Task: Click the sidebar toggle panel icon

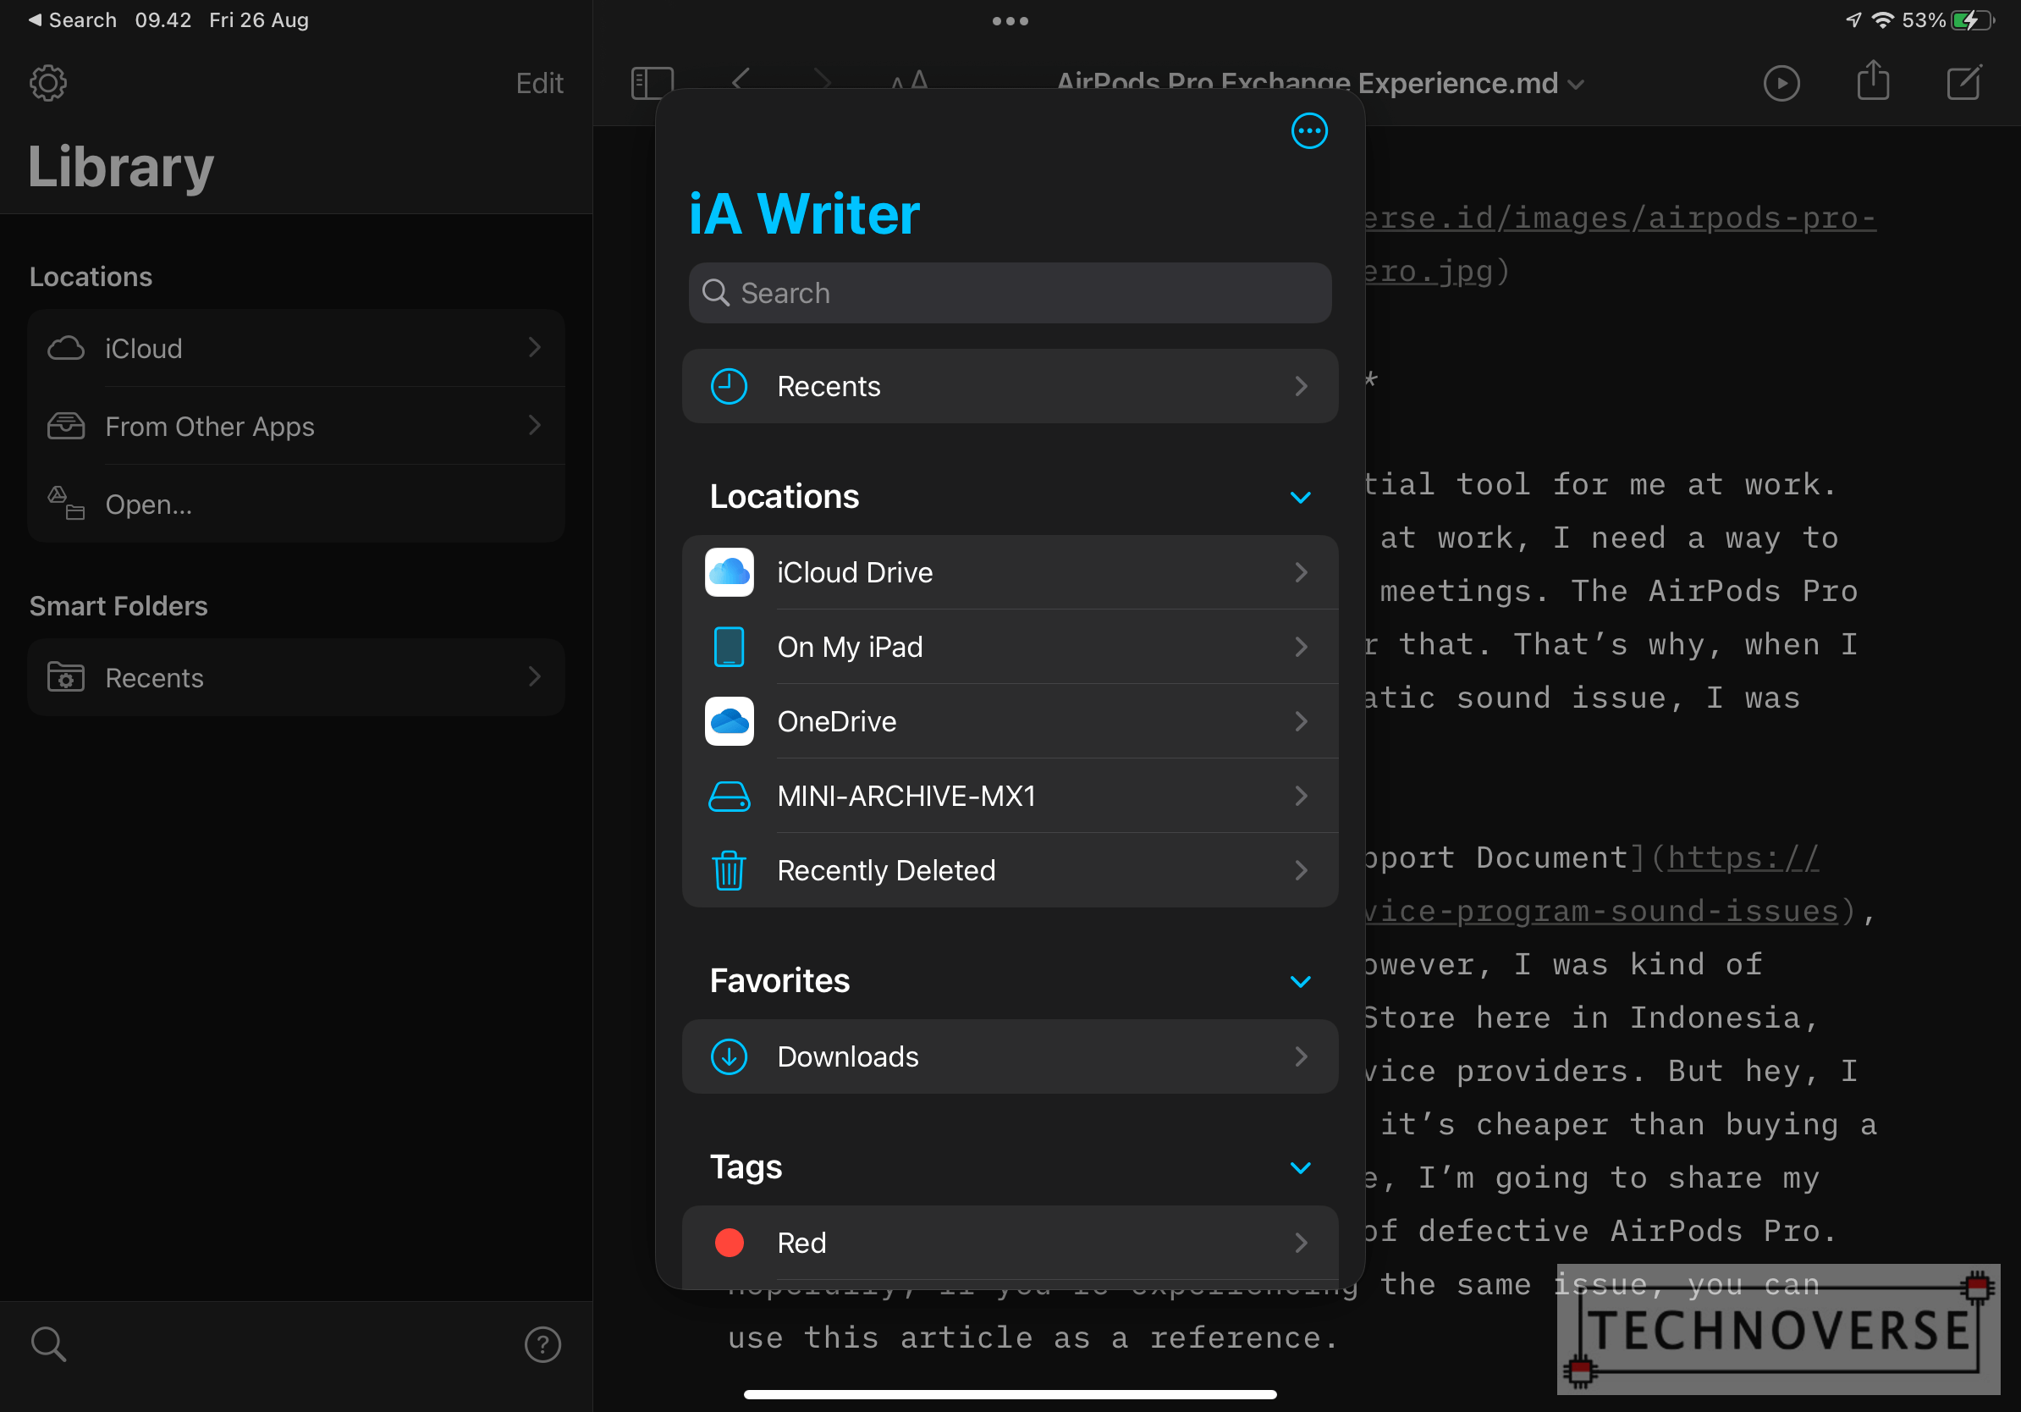Action: point(653,83)
